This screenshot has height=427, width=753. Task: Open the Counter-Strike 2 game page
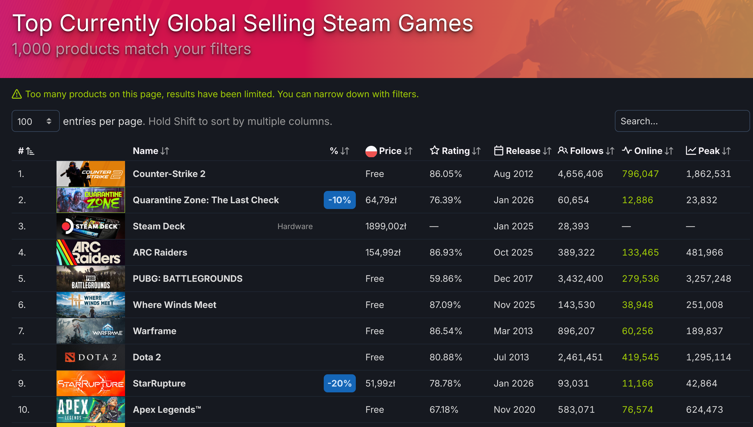(x=169, y=173)
